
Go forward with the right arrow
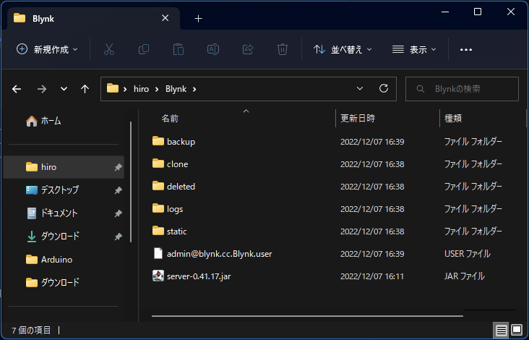point(41,89)
